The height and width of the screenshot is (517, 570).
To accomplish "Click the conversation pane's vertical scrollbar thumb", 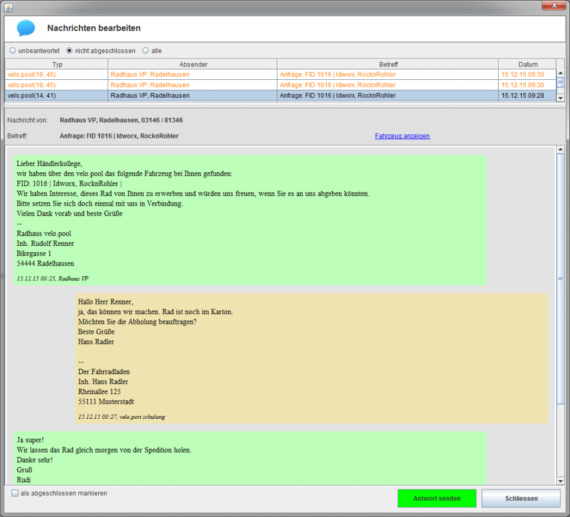I will (x=561, y=279).
